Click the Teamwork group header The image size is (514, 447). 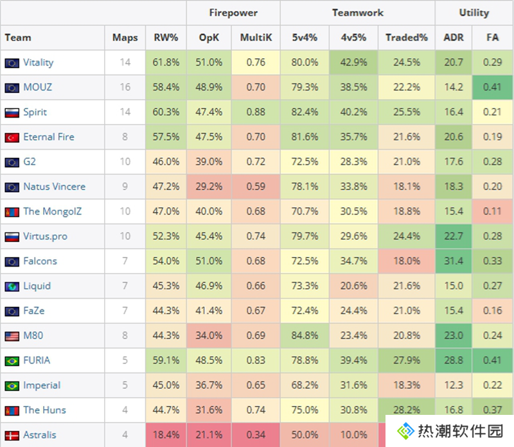(x=358, y=13)
